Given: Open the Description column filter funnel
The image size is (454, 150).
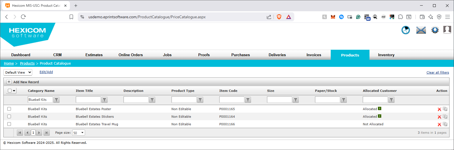Looking at the screenshot, I should tap(152, 100).
